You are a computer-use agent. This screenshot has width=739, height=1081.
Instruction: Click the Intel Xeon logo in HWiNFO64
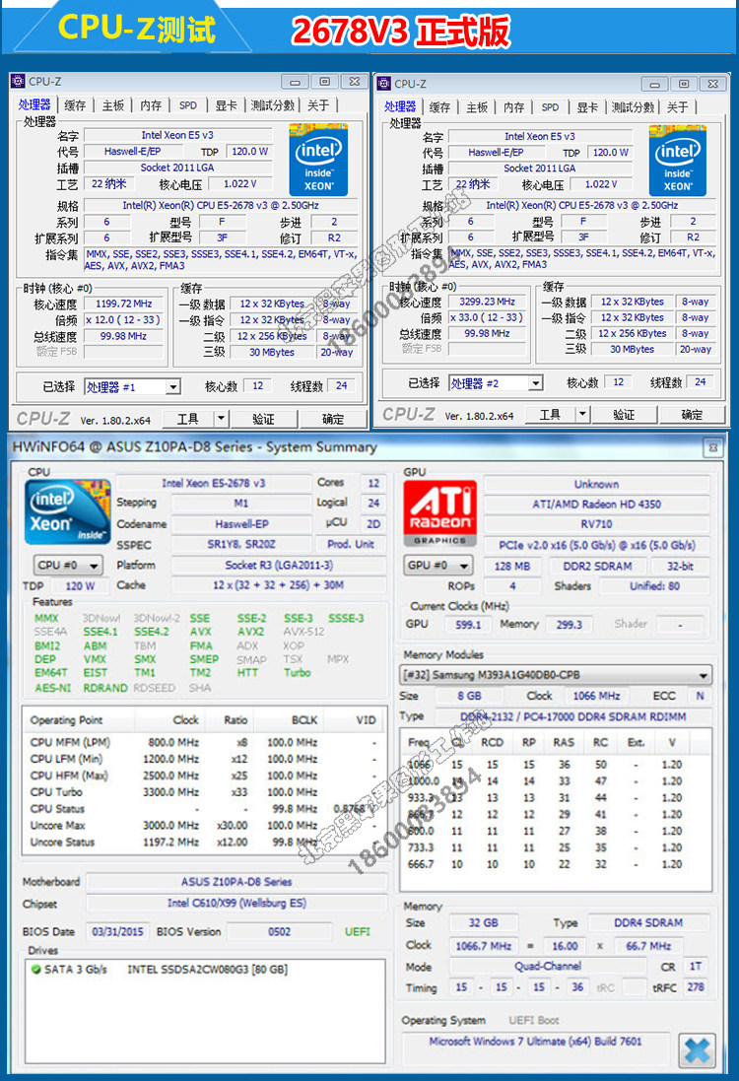click(68, 512)
